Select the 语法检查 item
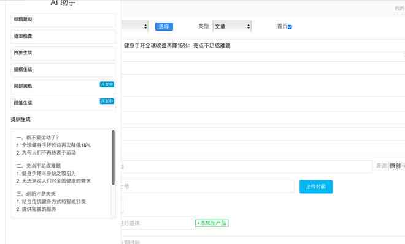Screen dimensions: 405x244 (x=63, y=36)
